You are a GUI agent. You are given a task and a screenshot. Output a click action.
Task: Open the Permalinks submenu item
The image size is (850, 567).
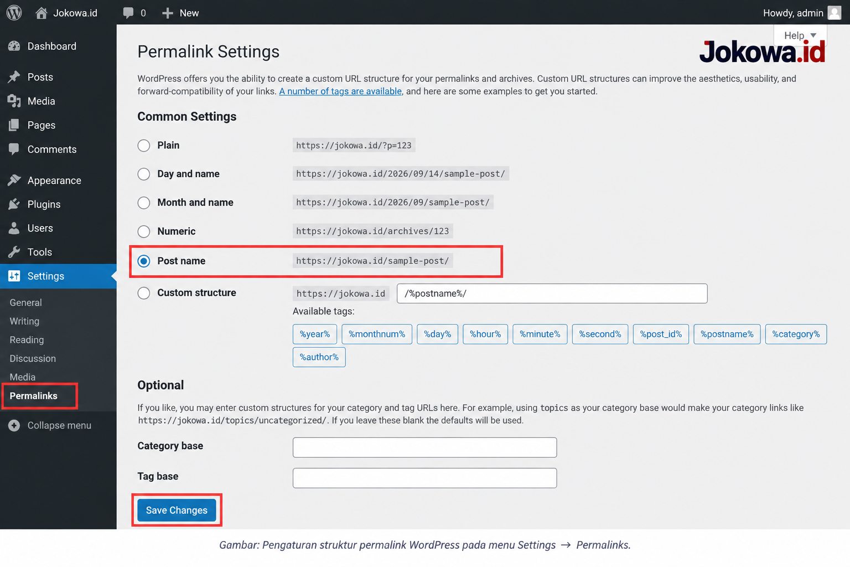(34, 396)
